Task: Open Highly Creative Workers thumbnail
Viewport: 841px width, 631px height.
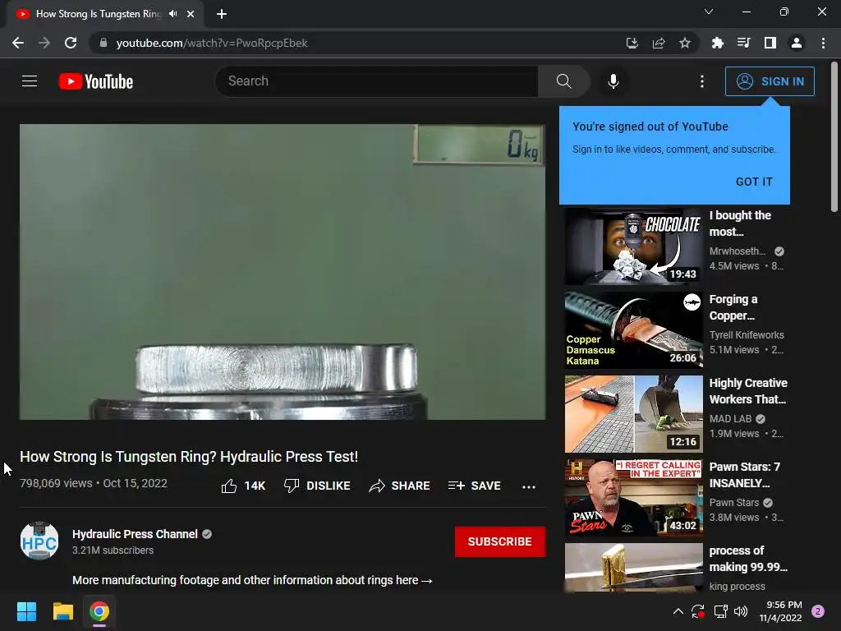Action: [633, 414]
